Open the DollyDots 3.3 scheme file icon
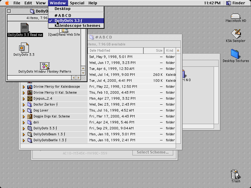The height and width of the screenshot is (188, 251). [24, 48]
